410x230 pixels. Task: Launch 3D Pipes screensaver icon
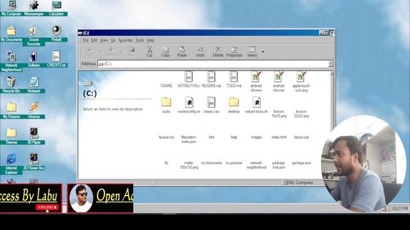(34, 136)
